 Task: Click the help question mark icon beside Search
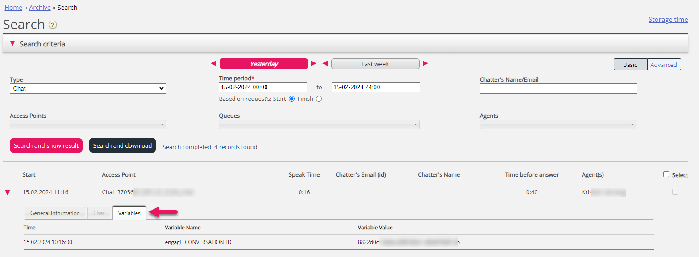point(53,25)
